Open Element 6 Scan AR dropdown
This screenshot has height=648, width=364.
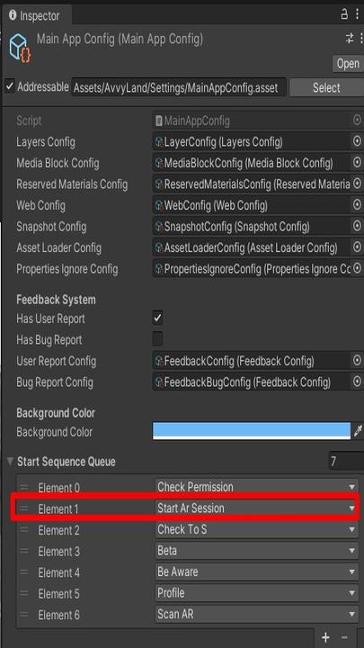pos(257,614)
